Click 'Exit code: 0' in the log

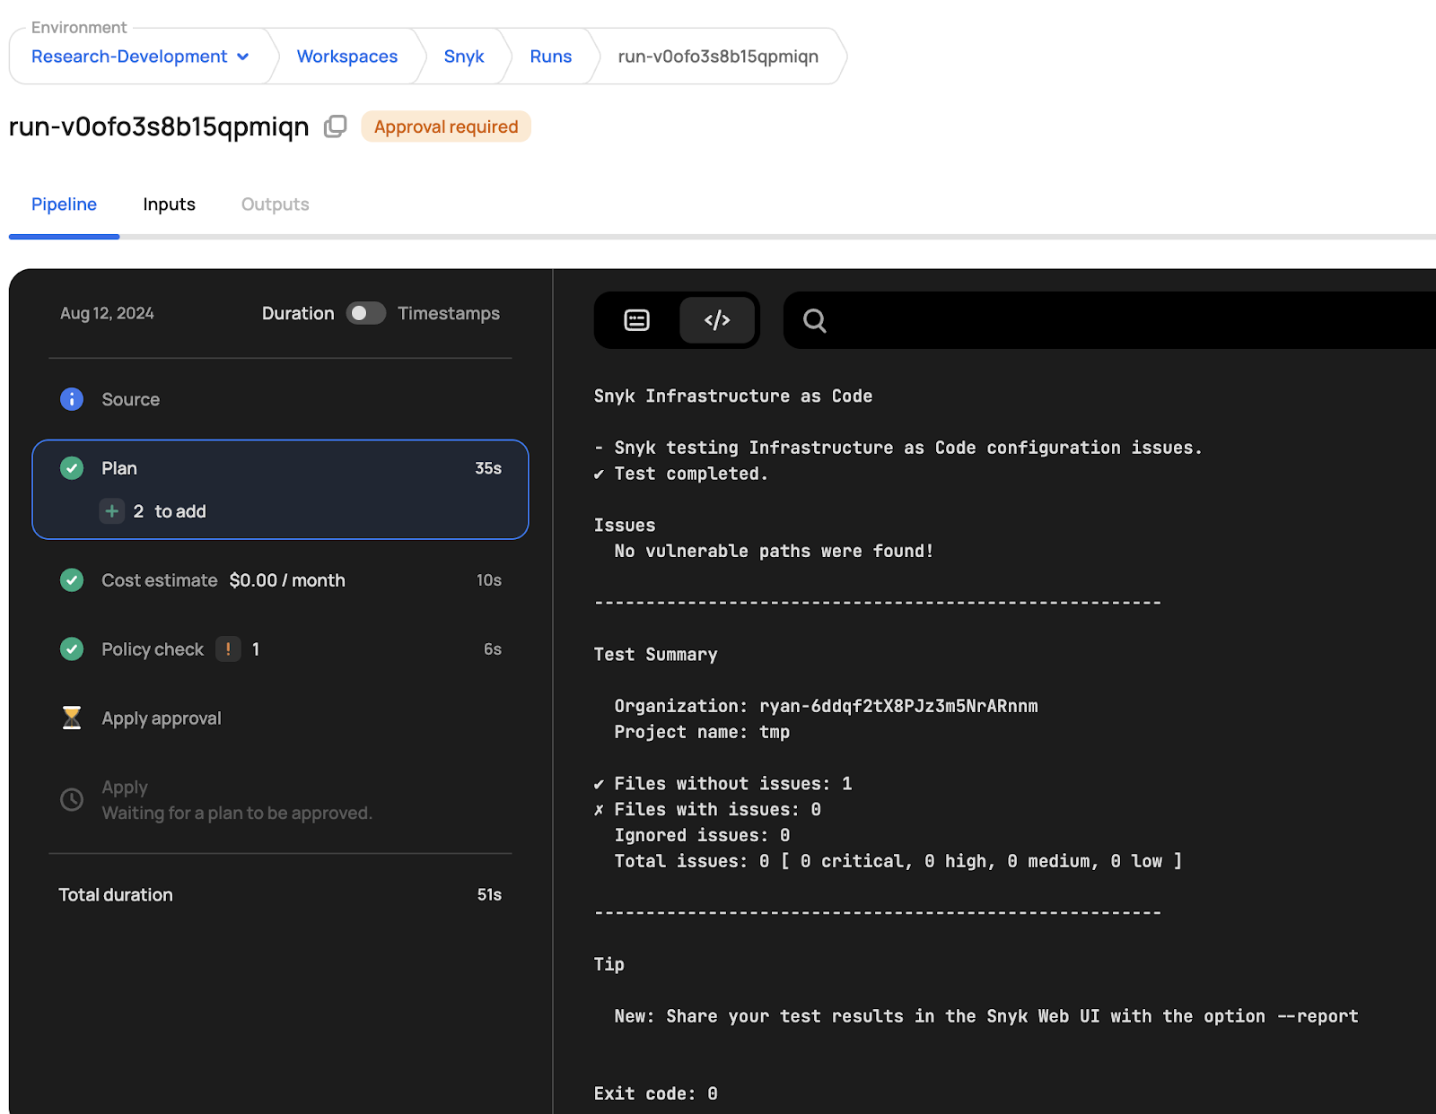coord(655,1093)
